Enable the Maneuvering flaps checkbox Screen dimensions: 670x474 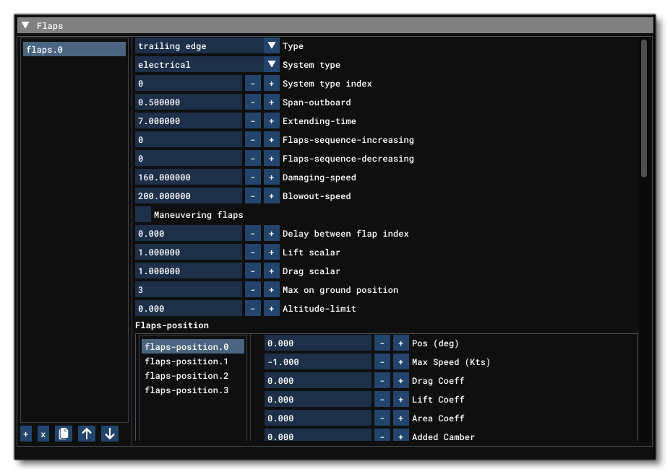click(x=143, y=215)
